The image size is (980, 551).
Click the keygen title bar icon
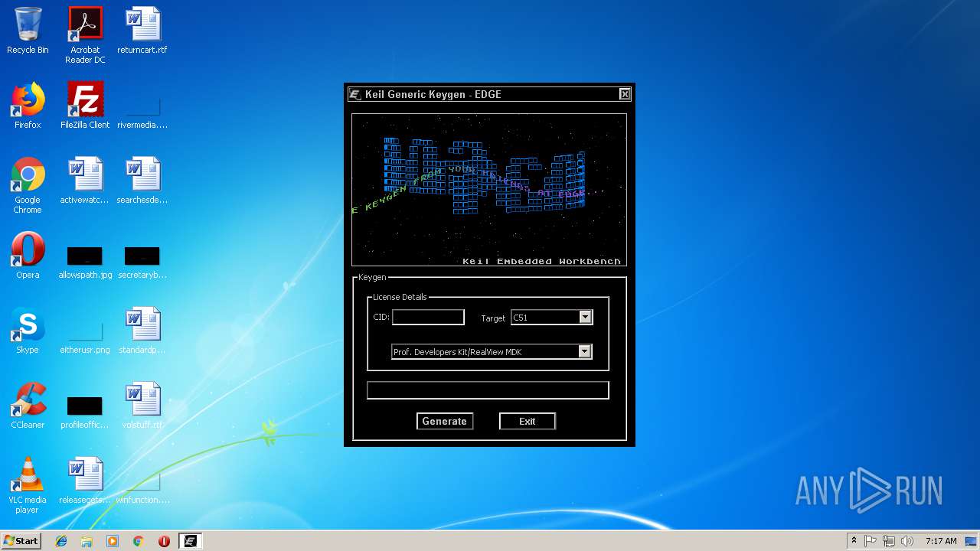click(354, 94)
